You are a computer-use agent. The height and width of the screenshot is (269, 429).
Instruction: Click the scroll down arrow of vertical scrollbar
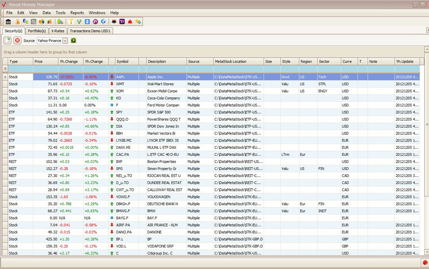tap(427, 252)
